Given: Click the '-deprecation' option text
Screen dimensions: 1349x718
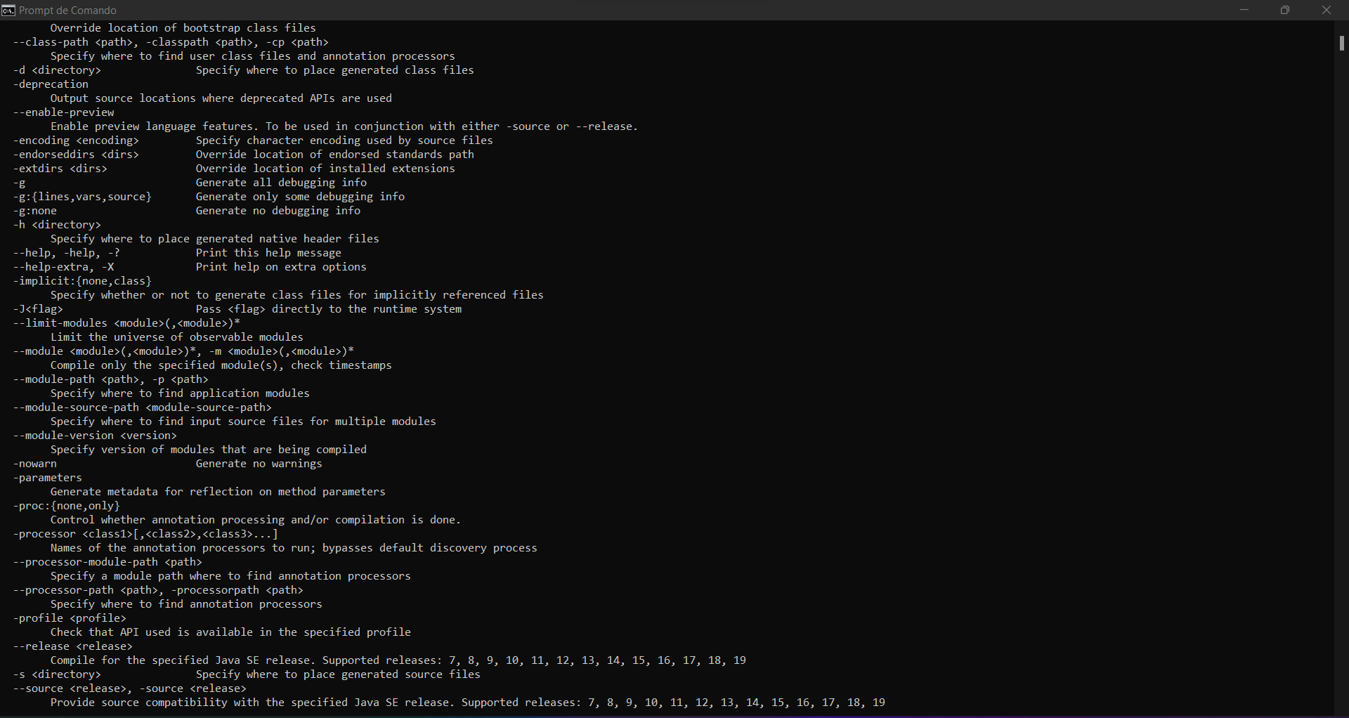Looking at the screenshot, I should pyautogui.click(x=51, y=84).
